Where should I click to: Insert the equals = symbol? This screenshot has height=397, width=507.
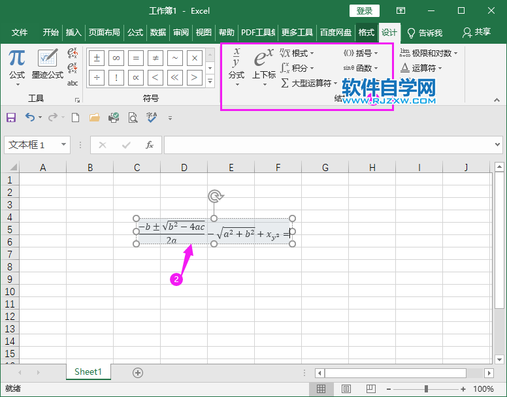[136, 58]
